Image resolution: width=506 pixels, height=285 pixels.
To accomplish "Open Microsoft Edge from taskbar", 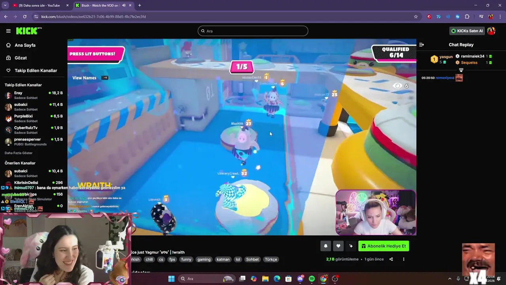I will [x=277, y=279].
